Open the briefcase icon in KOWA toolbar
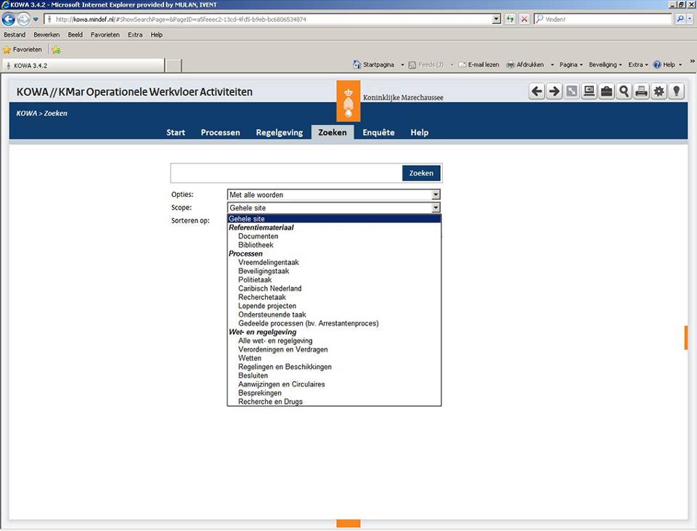697x531 pixels. click(x=606, y=92)
